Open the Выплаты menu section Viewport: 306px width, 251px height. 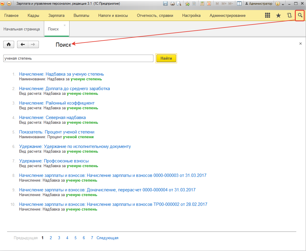(x=81, y=15)
